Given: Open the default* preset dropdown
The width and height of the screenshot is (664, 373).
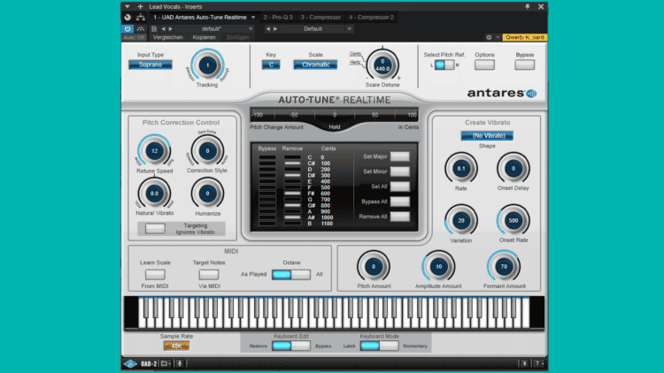Looking at the screenshot, I should click(214, 29).
